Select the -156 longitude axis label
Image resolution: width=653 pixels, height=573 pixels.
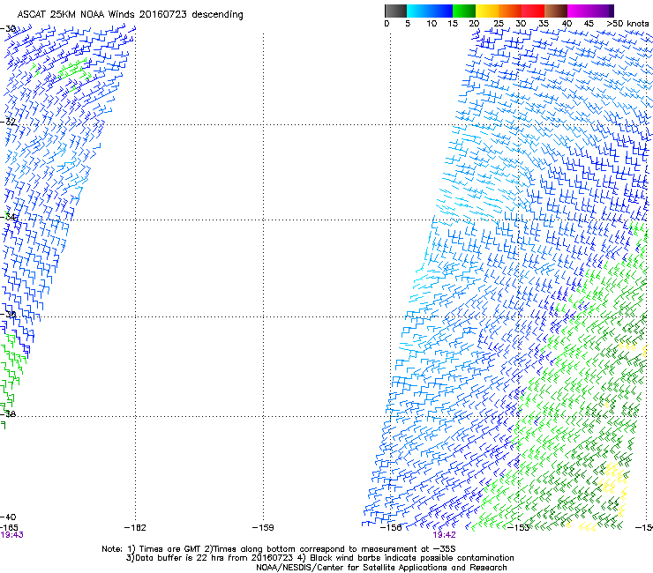click(x=391, y=528)
